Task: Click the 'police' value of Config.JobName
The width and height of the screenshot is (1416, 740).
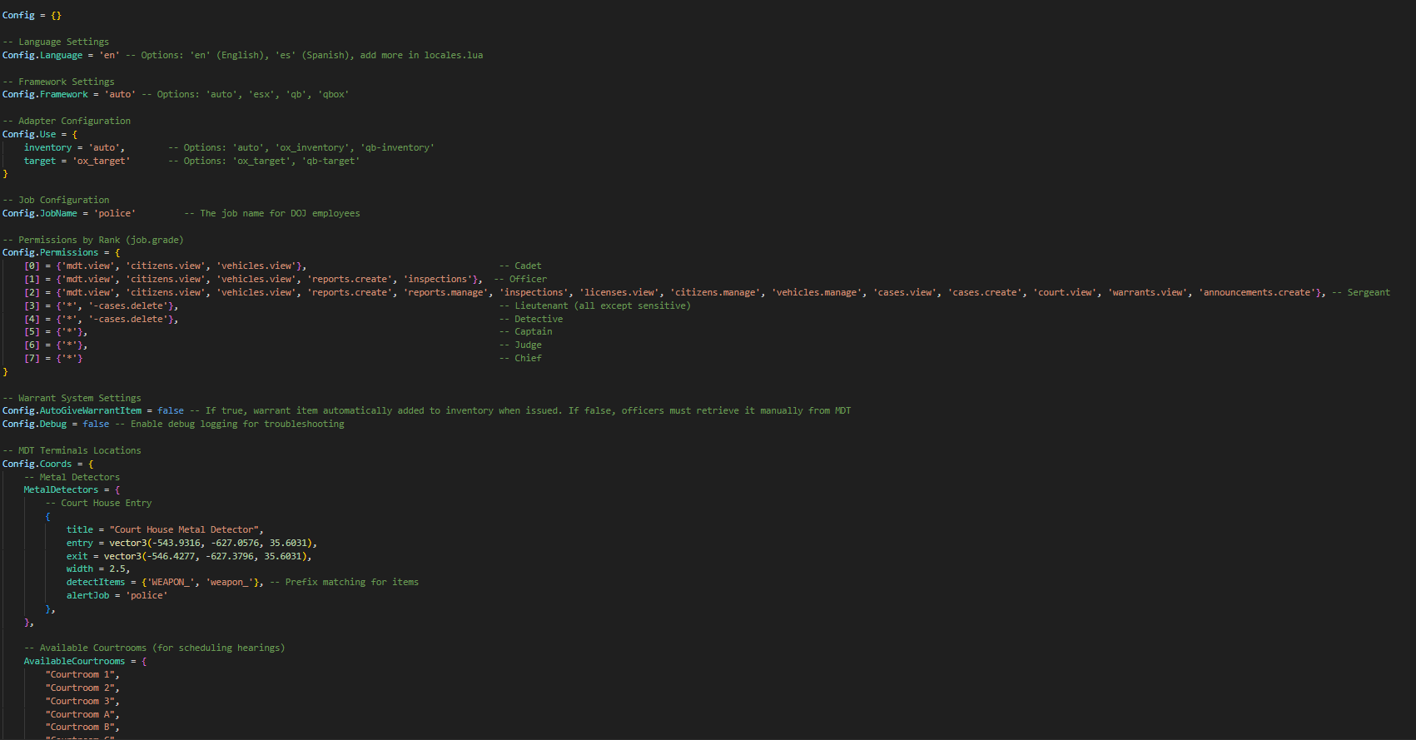Action: [x=114, y=213]
